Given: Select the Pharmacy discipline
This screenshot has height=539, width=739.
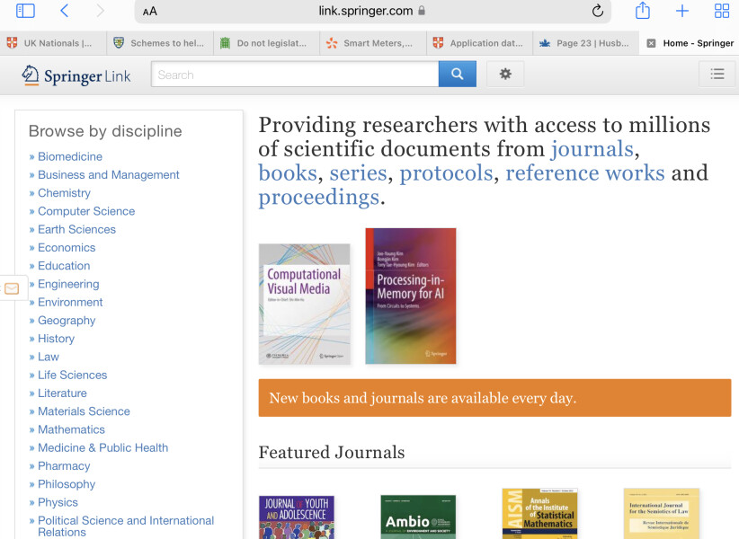Looking at the screenshot, I should [64, 466].
